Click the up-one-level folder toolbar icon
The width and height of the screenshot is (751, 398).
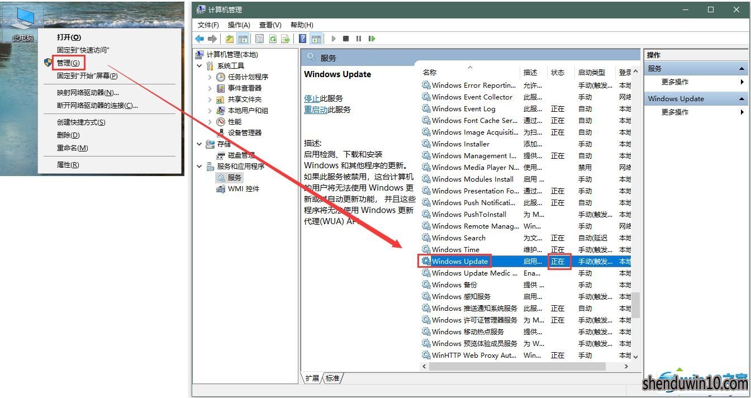230,39
